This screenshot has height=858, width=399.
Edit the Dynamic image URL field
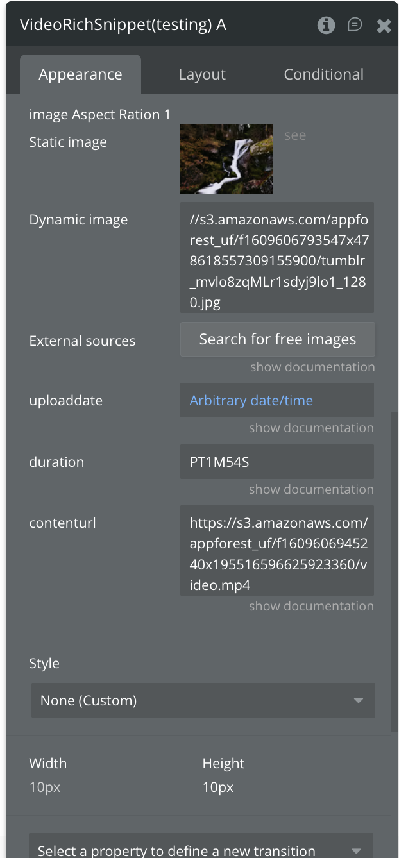click(x=277, y=258)
